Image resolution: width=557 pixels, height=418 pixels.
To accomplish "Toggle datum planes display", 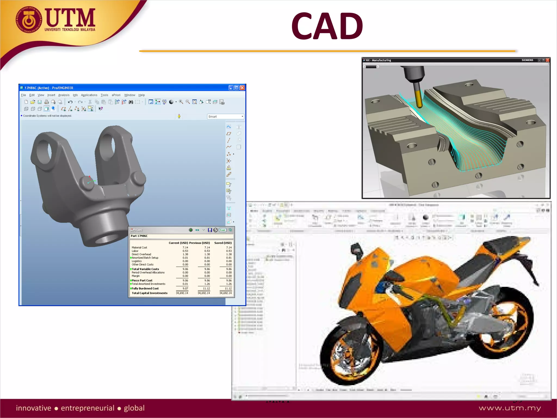I will [x=63, y=109].
